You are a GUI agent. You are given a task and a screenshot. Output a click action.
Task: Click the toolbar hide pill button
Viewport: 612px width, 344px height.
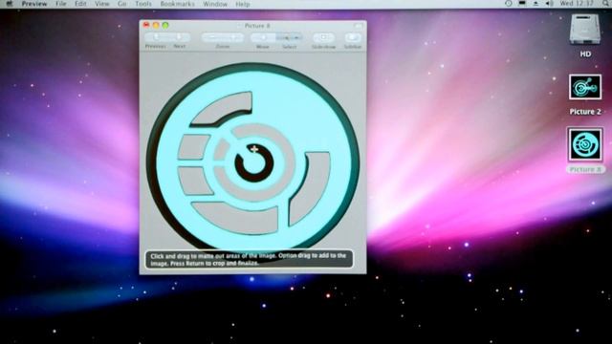pos(359,26)
